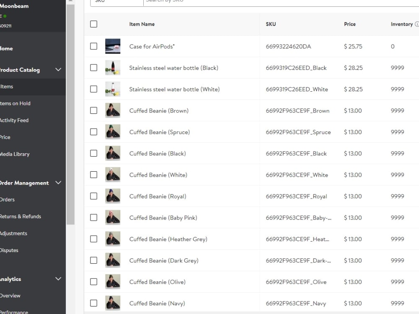419x314 pixels.
Task: Click the Item Name column header
Action: pyautogui.click(x=142, y=24)
